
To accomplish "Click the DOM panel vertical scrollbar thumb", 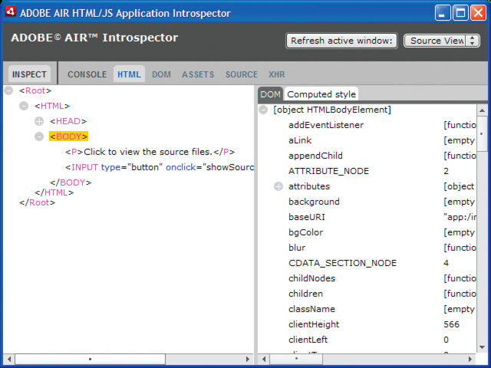I will click(483, 134).
